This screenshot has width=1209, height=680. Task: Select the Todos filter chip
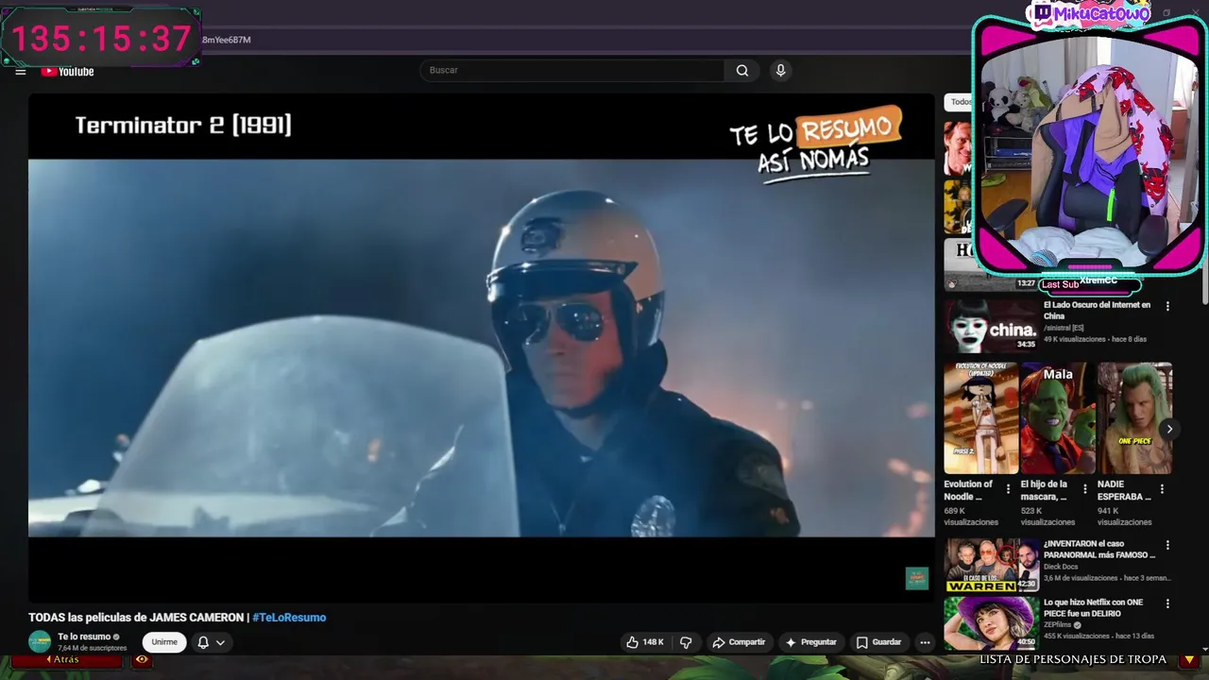coord(959,102)
